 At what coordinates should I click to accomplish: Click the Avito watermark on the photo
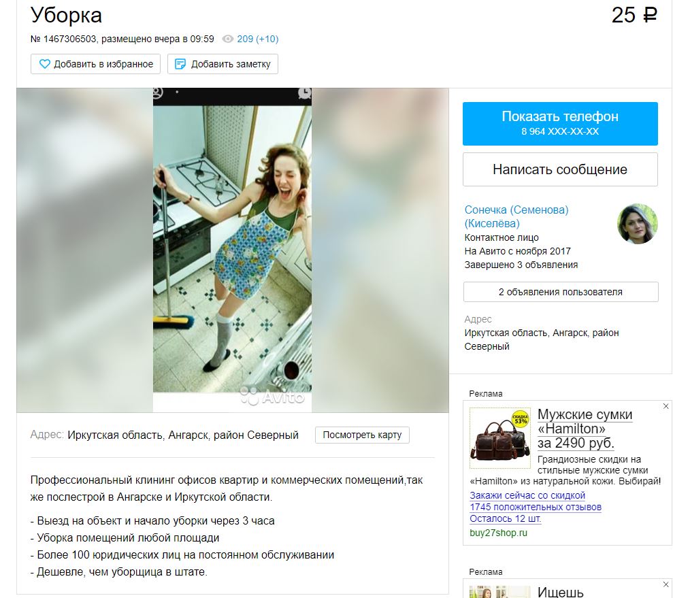[x=272, y=397]
